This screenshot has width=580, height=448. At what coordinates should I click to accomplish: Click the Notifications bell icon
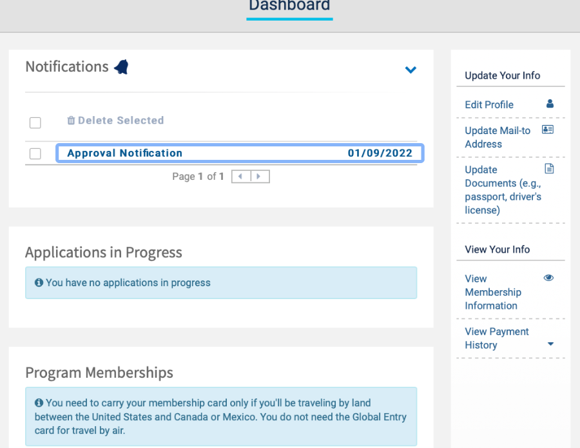click(x=121, y=66)
